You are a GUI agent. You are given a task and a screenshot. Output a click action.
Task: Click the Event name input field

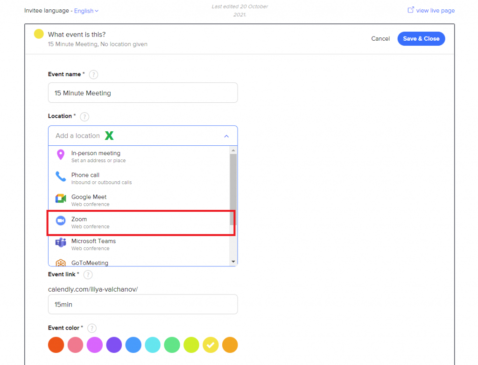[143, 93]
